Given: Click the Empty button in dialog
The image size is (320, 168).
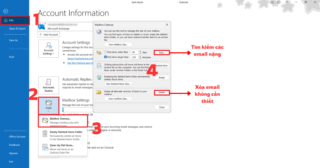Looking at the screenshot, I should click(x=162, y=78).
